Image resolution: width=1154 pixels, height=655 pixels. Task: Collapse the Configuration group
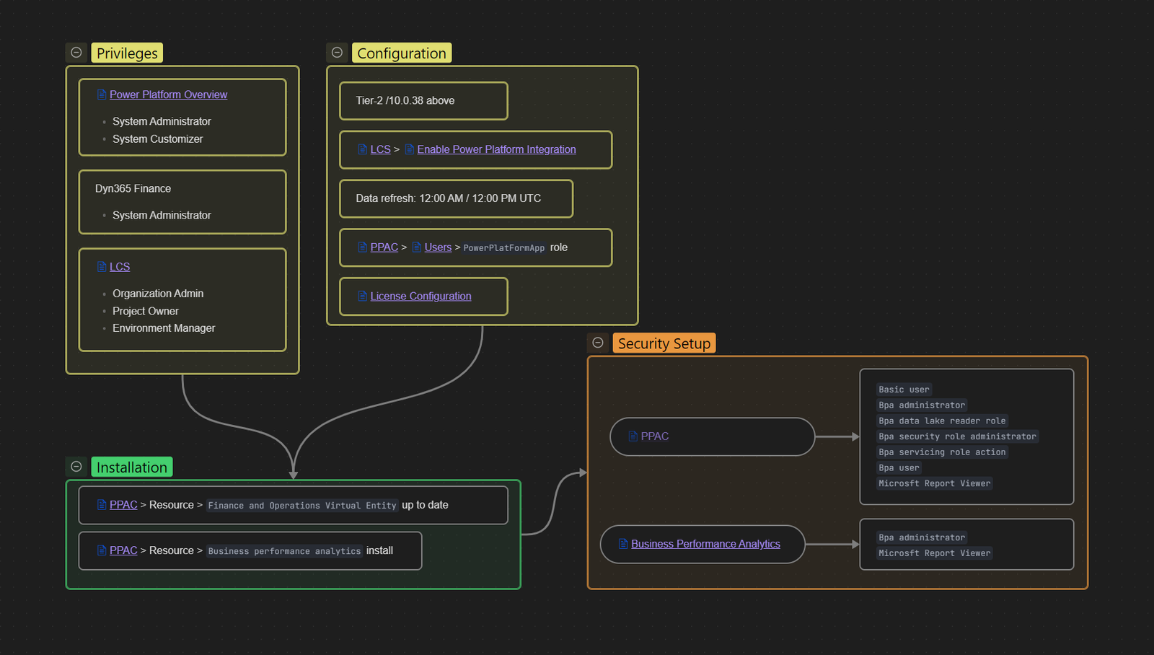tap(337, 53)
